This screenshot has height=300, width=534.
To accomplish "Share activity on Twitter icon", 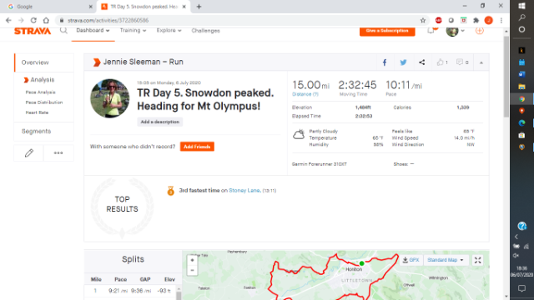I will point(403,62).
